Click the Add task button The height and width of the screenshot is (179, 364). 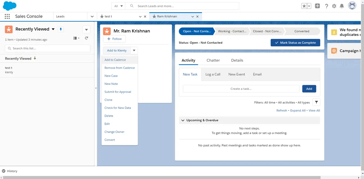point(309,89)
